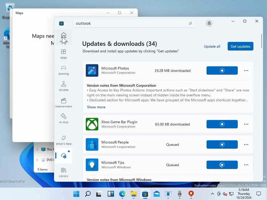Click the Microsoft People app icon

coord(92,144)
